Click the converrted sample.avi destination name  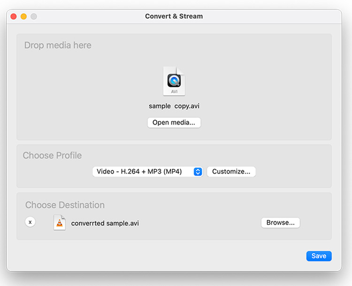point(105,223)
